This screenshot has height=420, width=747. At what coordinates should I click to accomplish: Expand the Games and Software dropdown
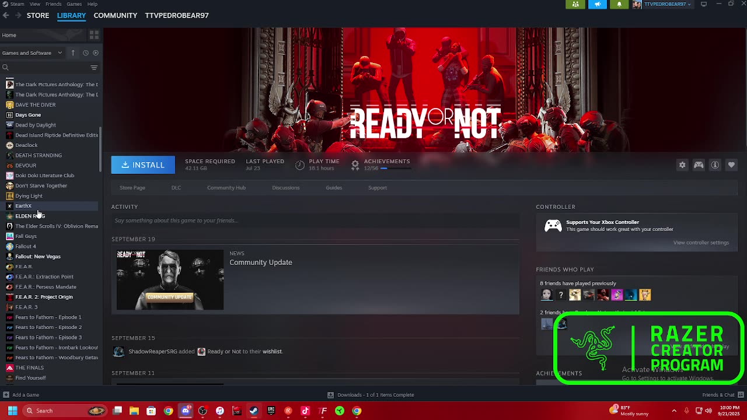pyautogui.click(x=33, y=52)
